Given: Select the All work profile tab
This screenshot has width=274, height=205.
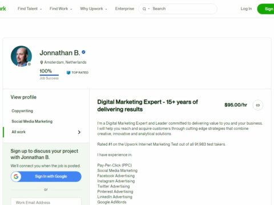Looking at the screenshot, I should (46, 132).
